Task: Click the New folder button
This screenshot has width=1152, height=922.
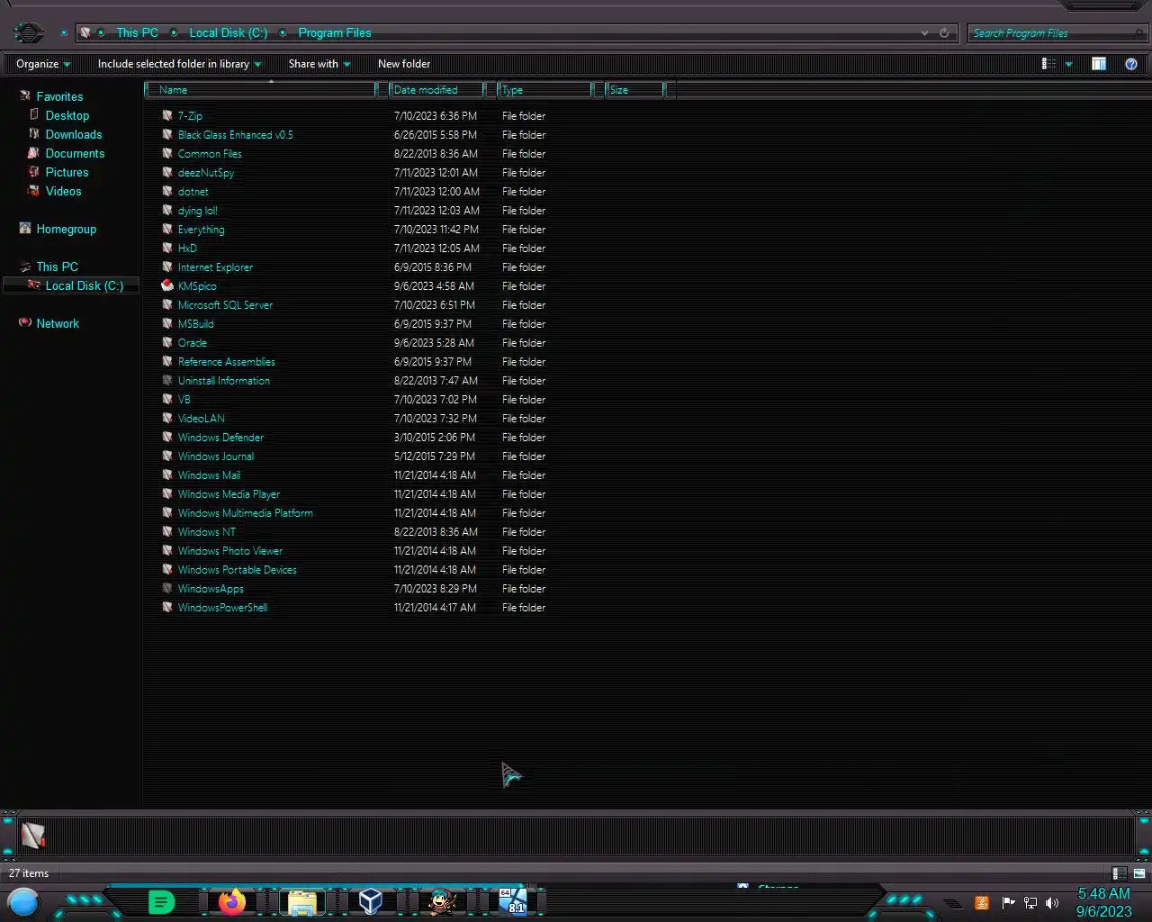Action: point(404,64)
